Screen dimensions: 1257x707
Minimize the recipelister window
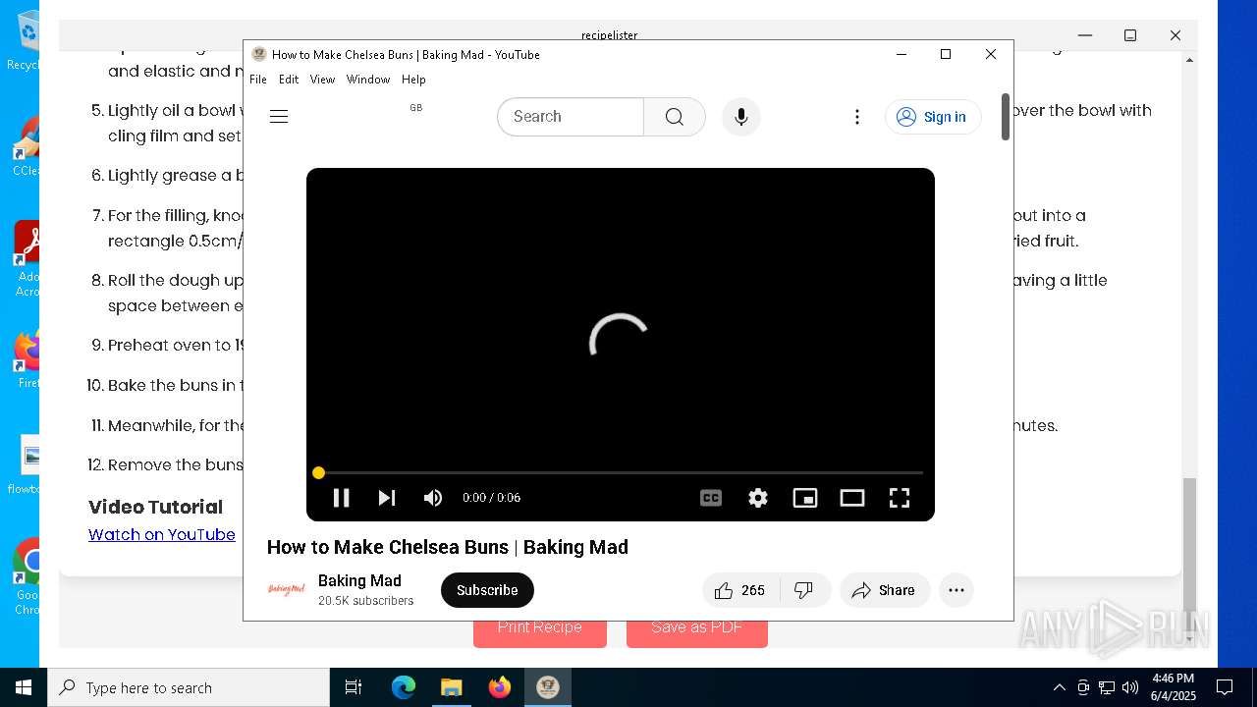pyautogui.click(x=1085, y=35)
